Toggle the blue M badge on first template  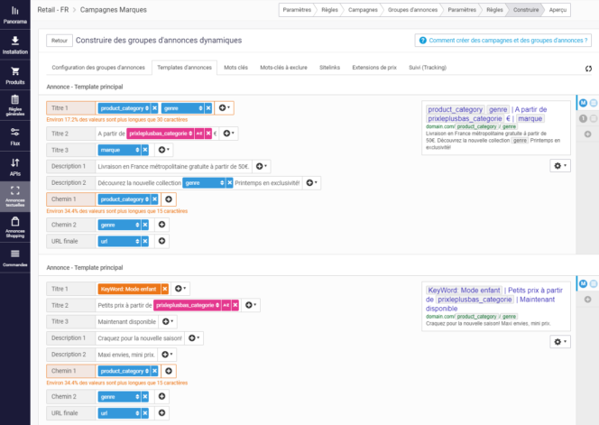click(x=584, y=104)
